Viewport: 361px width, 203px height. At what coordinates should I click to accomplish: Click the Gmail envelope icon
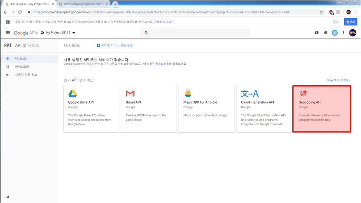click(x=130, y=93)
